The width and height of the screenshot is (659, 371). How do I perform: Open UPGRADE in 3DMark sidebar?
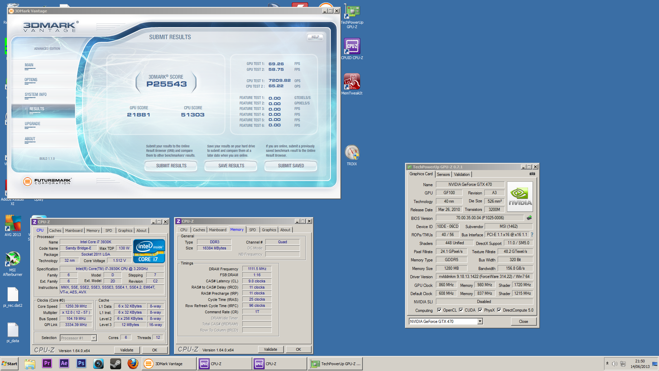pos(33,124)
